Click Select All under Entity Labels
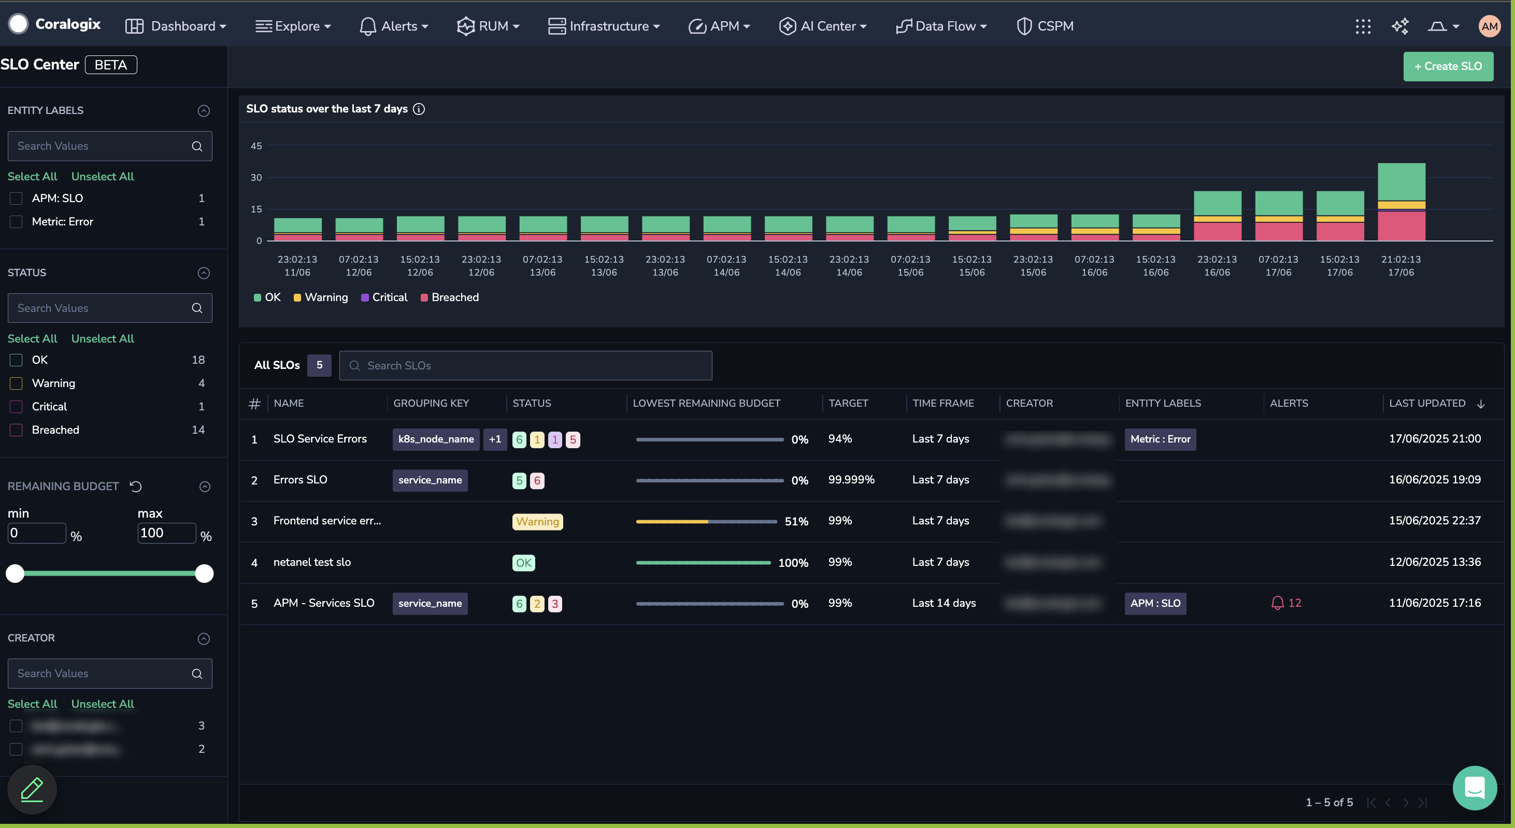This screenshot has width=1515, height=828. click(x=32, y=176)
